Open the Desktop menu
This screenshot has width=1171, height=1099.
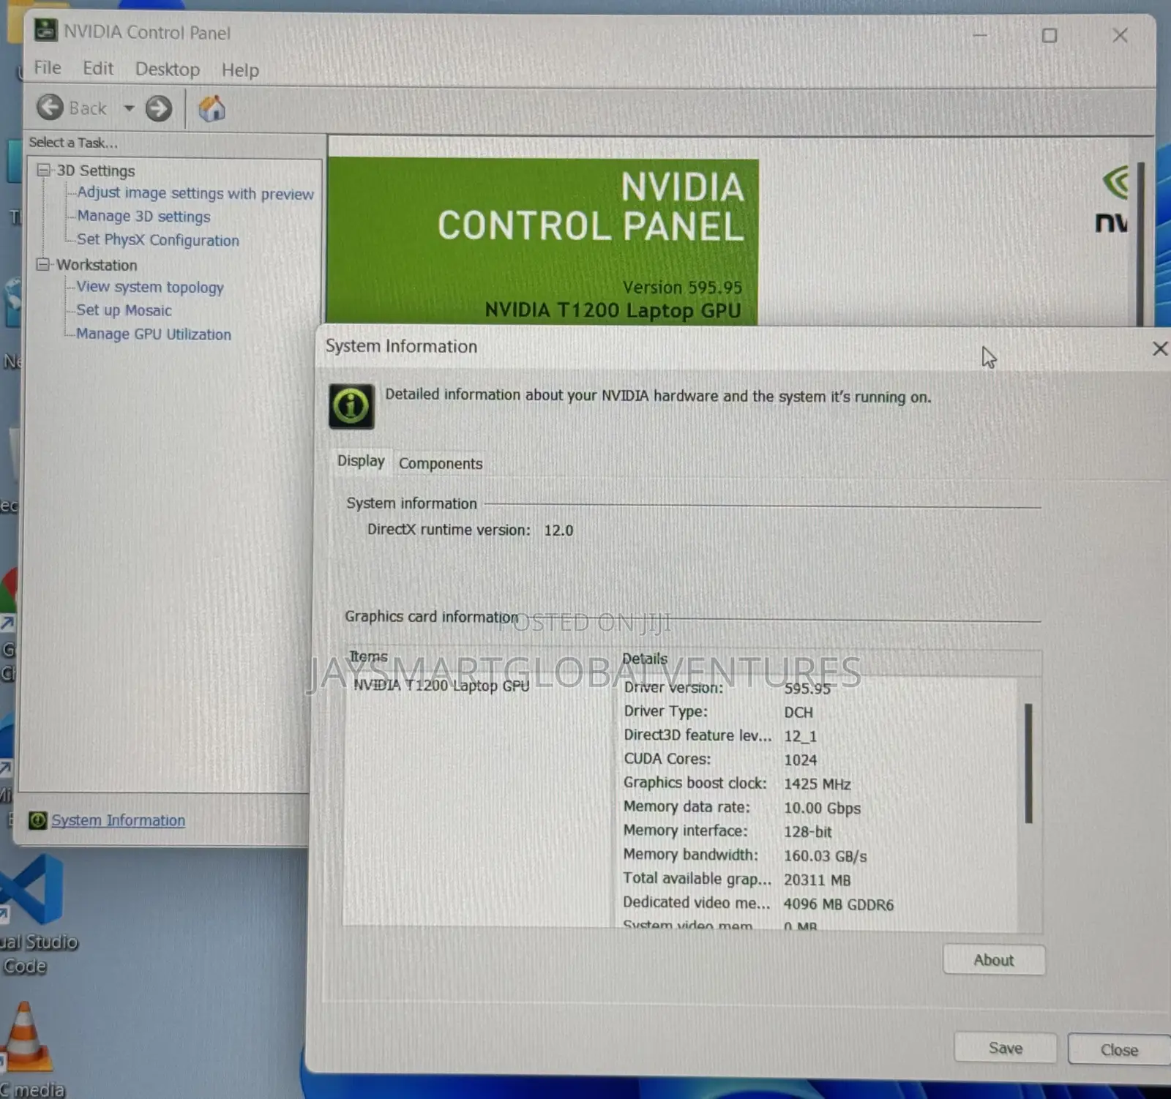click(x=168, y=70)
